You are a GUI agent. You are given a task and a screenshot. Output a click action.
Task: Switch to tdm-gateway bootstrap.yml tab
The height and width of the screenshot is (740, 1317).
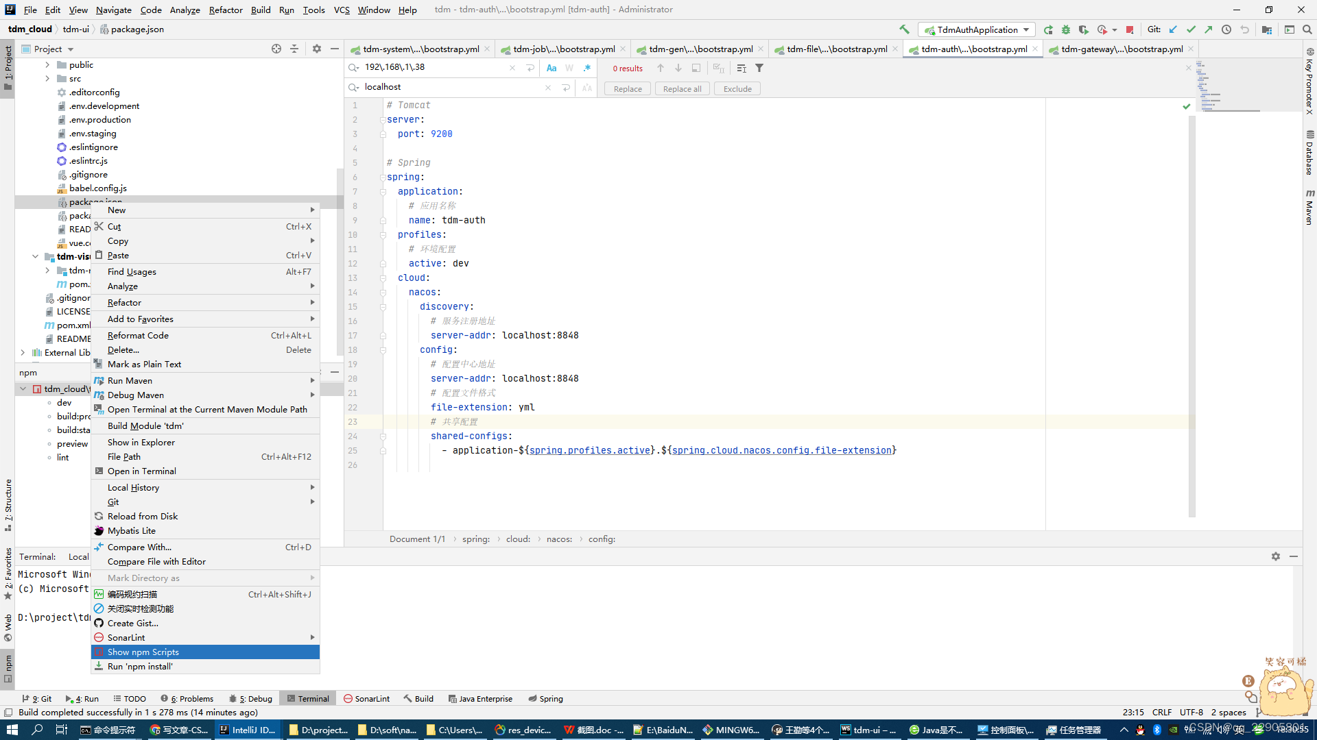pyautogui.click(x=1122, y=49)
